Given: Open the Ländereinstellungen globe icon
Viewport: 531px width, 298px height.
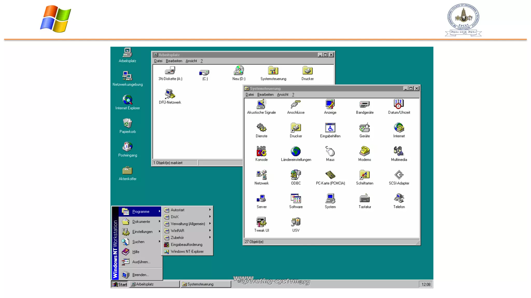Looking at the screenshot, I should click(x=296, y=151).
